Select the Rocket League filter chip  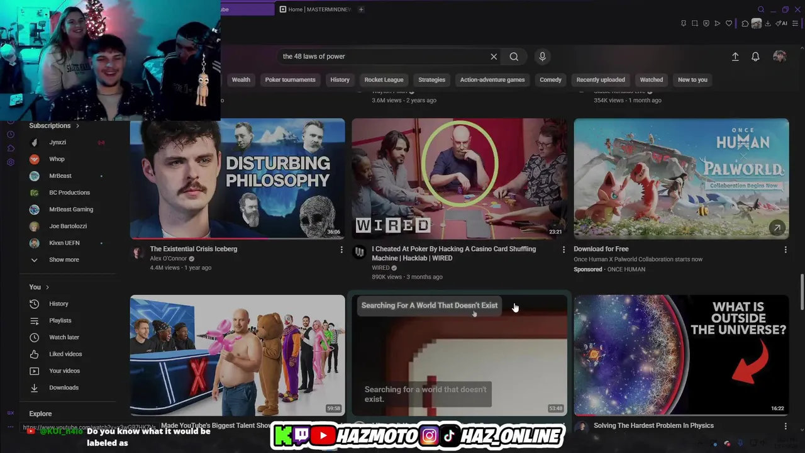tap(384, 80)
